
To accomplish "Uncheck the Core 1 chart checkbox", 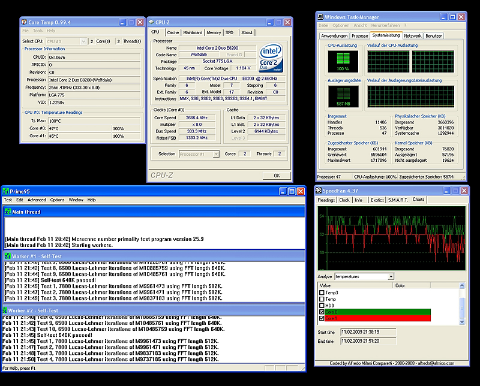I will (322, 318).
